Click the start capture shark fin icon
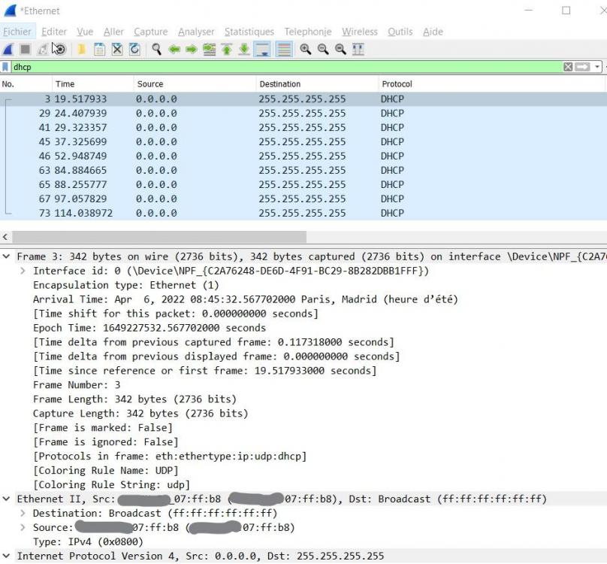 (x=8, y=50)
